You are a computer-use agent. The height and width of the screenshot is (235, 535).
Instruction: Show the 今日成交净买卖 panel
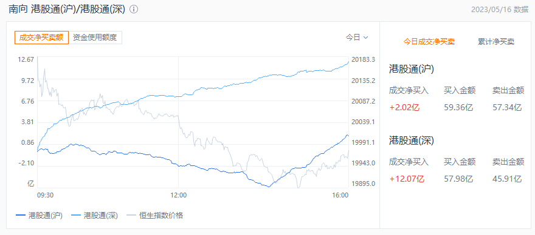(429, 42)
